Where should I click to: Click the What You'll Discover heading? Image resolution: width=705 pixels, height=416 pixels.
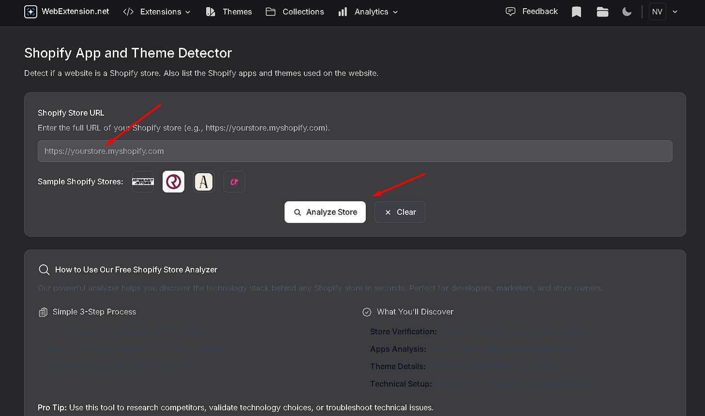pos(415,312)
